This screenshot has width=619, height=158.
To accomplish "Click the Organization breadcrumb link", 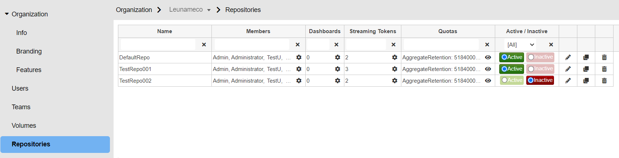I will pyautogui.click(x=134, y=10).
